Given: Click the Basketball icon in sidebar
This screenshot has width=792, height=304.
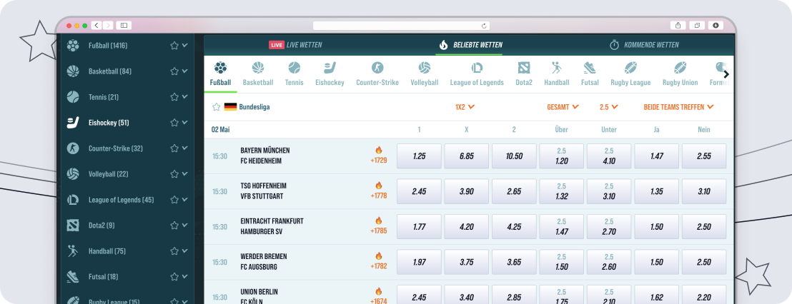Looking at the screenshot, I should (x=73, y=71).
